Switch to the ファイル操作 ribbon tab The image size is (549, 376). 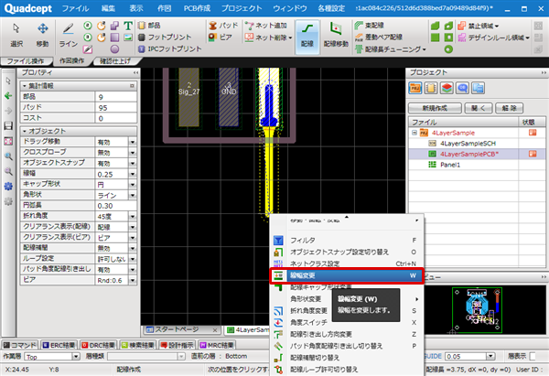pyautogui.click(x=27, y=61)
